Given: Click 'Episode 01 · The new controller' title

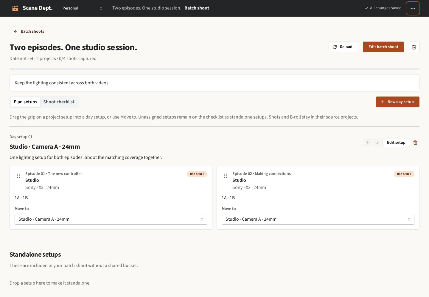Looking at the screenshot, I should click(54, 174).
